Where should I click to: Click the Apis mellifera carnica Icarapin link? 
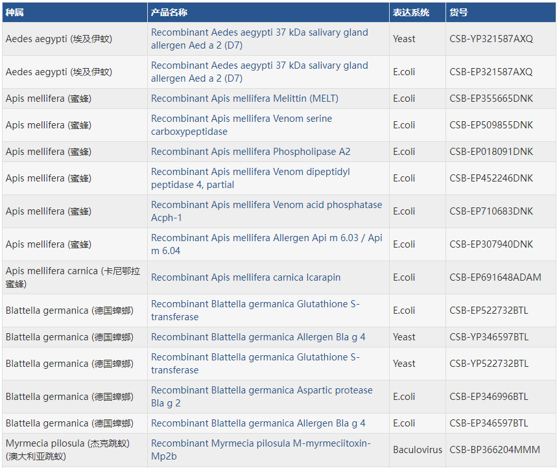245,277
